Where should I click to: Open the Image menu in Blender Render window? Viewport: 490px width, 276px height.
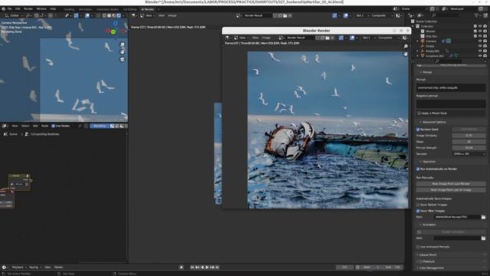tap(266, 38)
